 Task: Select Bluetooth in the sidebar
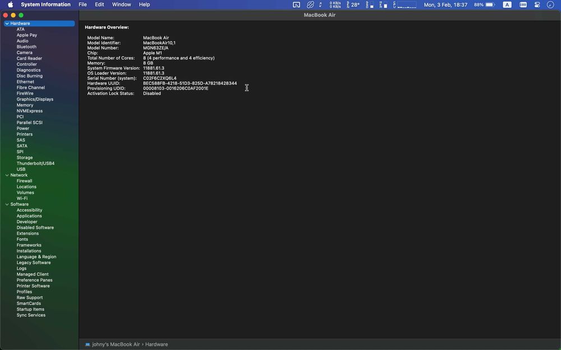(26, 47)
